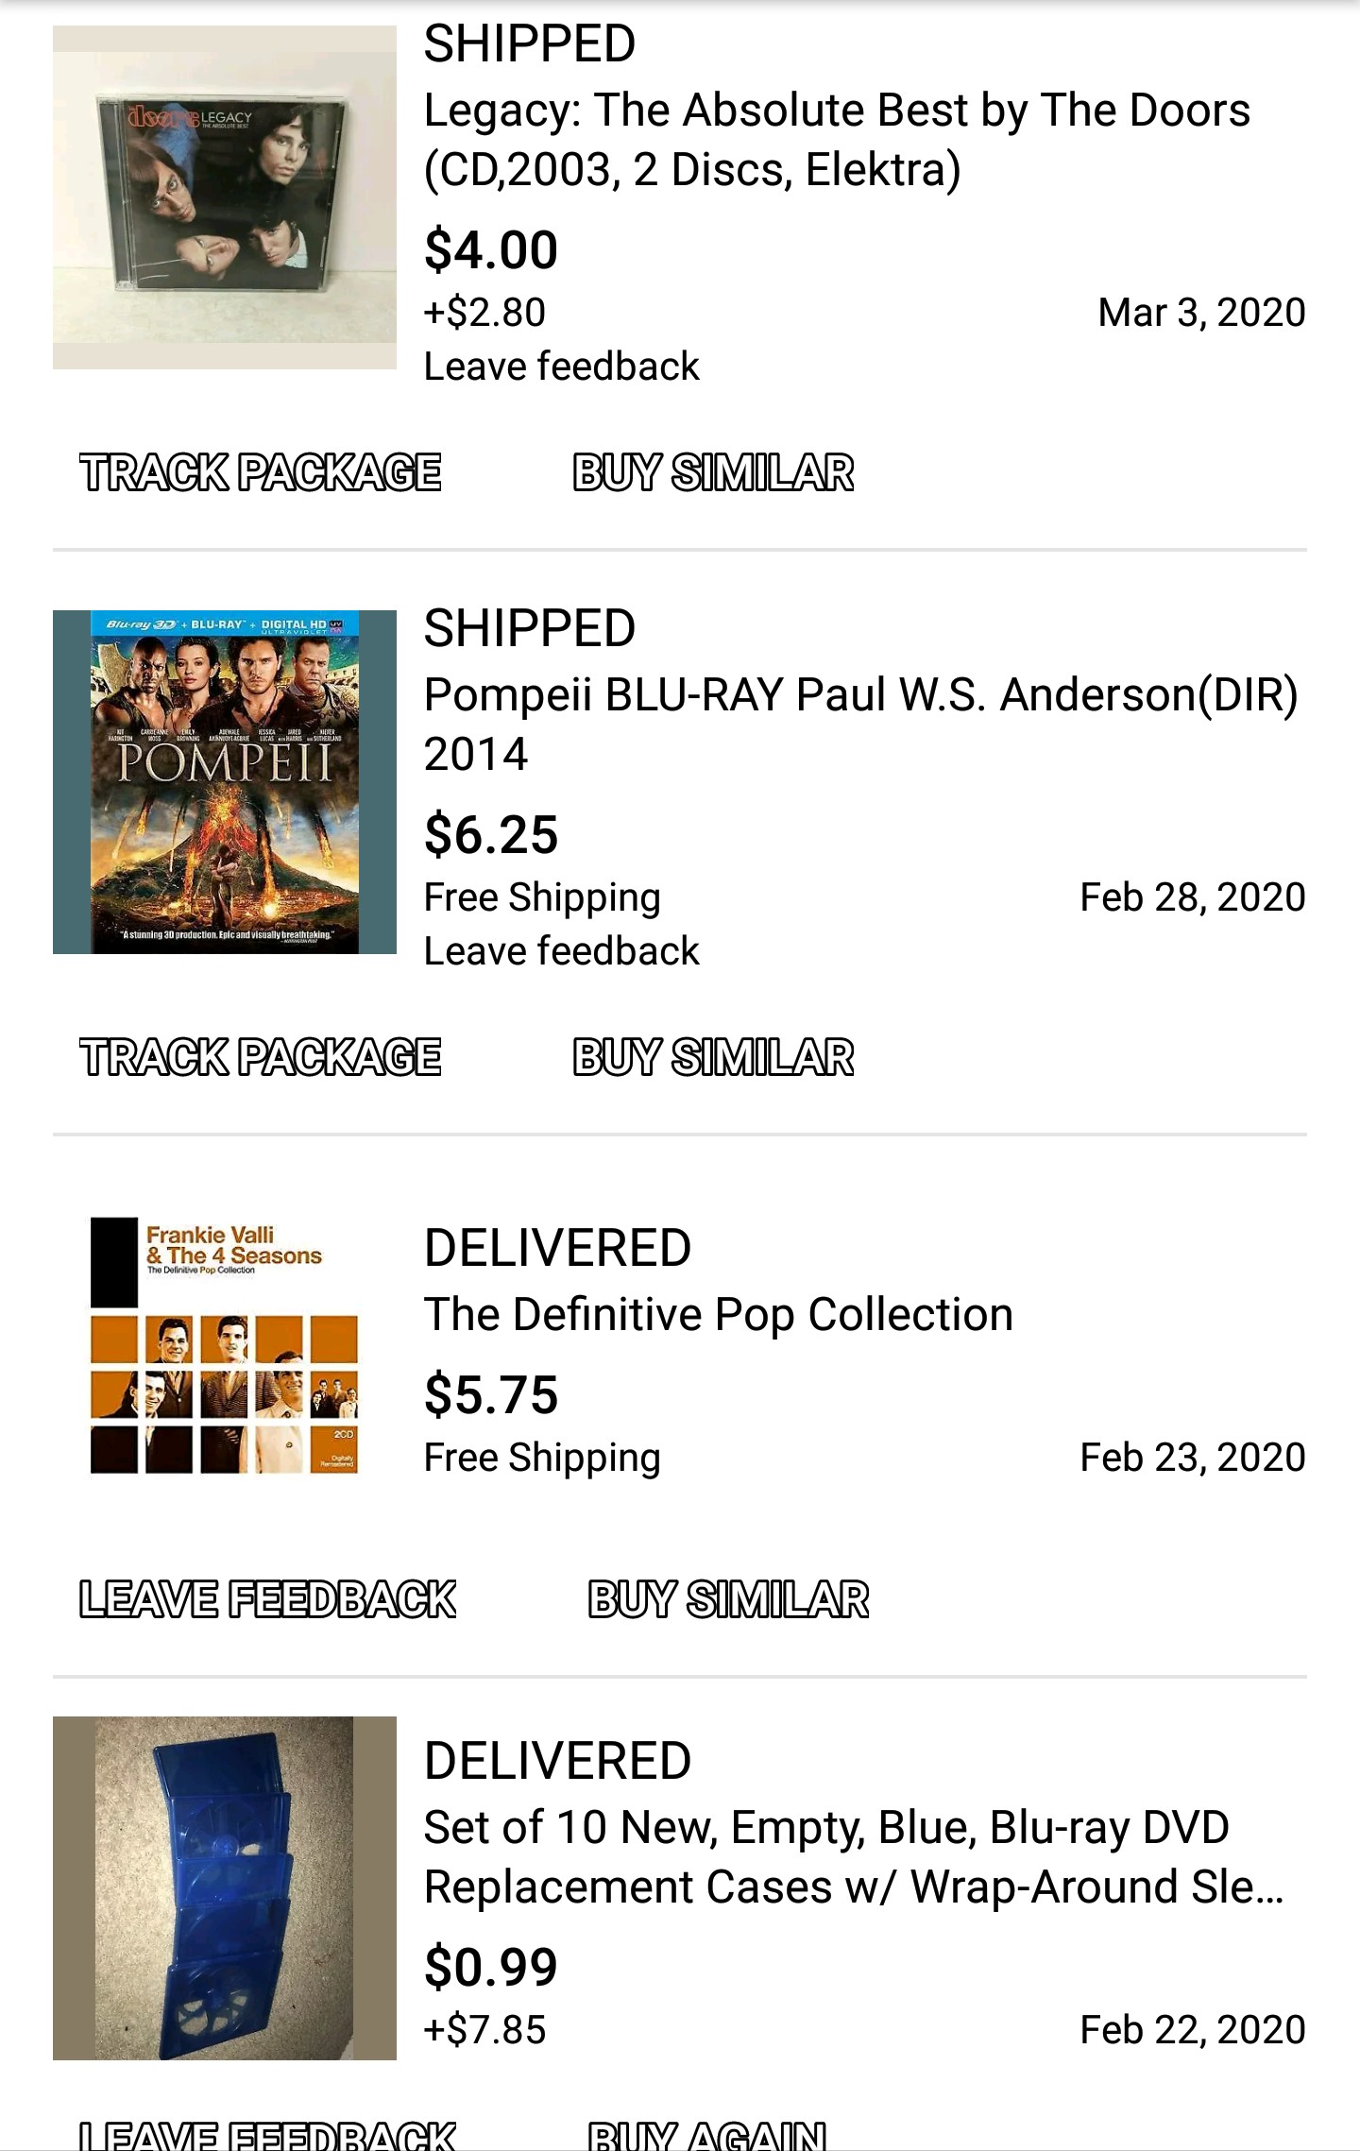Track package for The Doors CD
The width and height of the screenshot is (1360, 2151).
[x=261, y=472]
